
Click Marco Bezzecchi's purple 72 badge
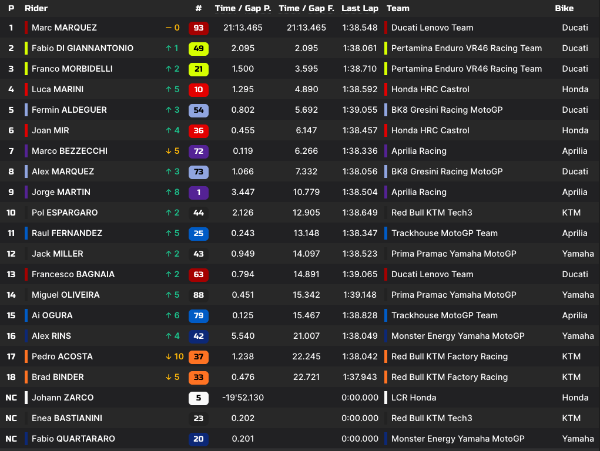199,151
